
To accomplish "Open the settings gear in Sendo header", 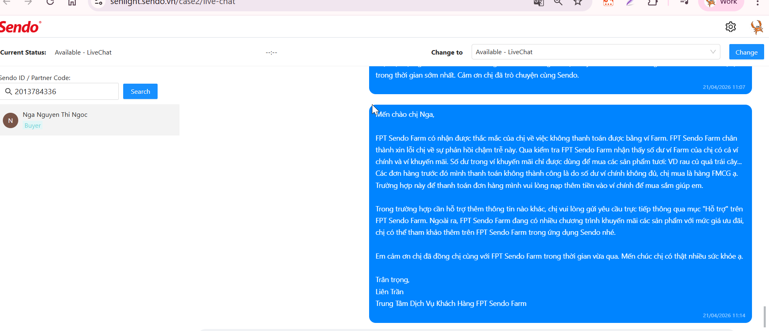I will click(731, 27).
